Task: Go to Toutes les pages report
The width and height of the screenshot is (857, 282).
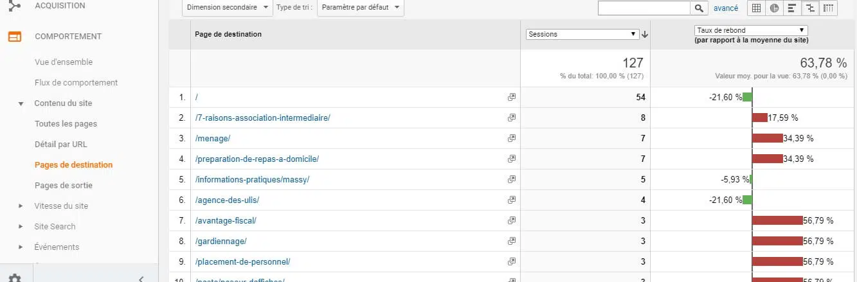Action: pyautogui.click(x=66, y=124)
